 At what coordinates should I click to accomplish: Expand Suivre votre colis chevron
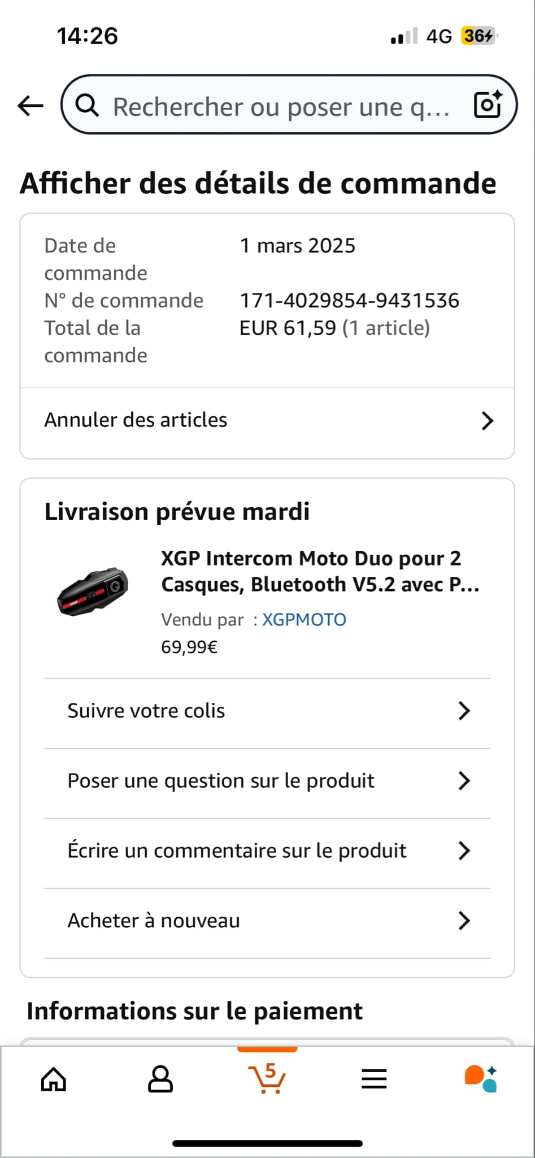pos(464,711)
